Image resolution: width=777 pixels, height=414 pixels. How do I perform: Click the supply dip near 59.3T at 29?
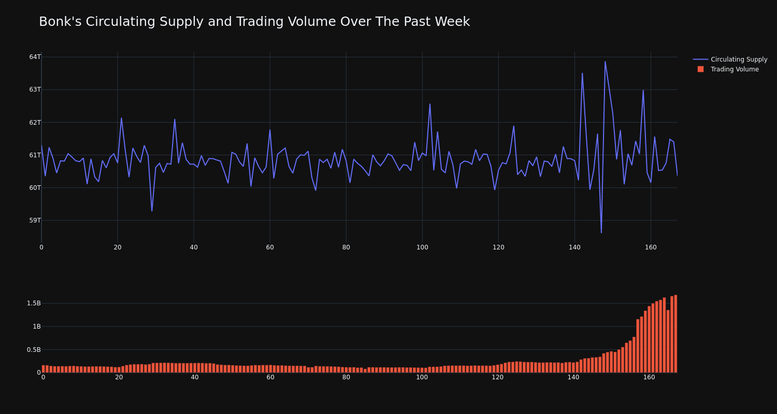tap(152, 211)
